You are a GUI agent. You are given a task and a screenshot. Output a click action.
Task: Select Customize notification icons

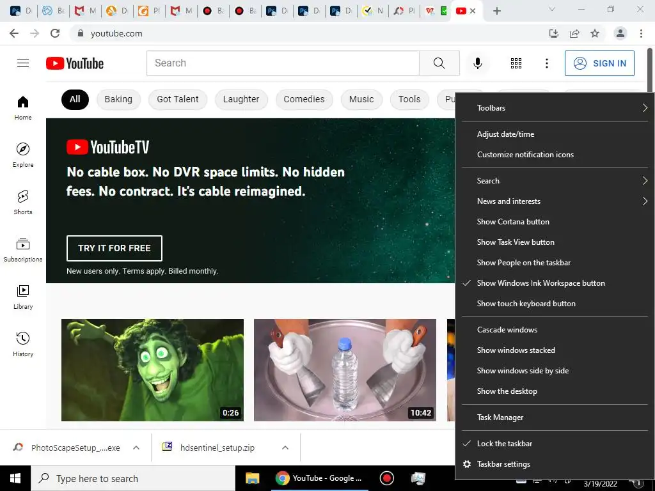click(555, 155)
